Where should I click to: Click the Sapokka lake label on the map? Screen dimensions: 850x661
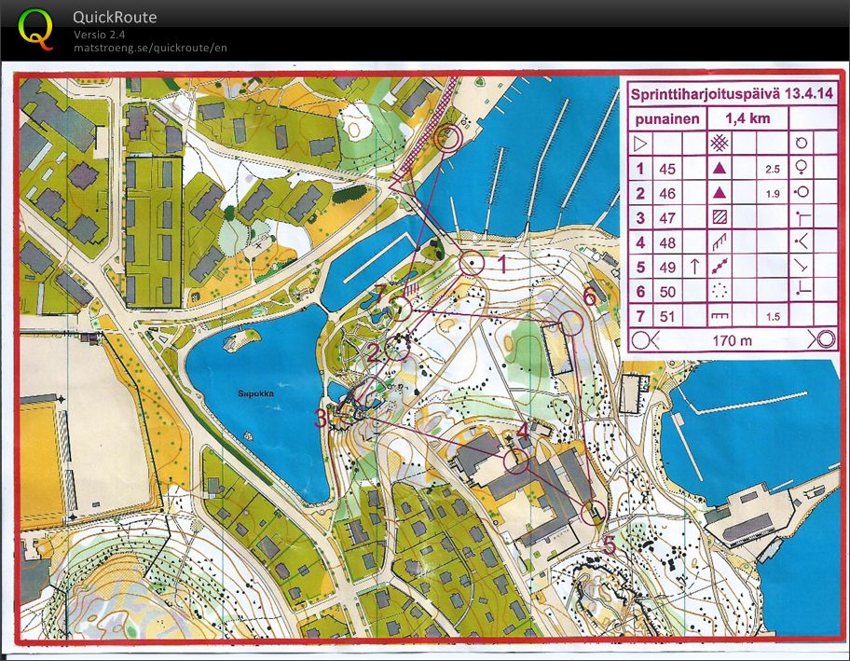tap(254, 392)
